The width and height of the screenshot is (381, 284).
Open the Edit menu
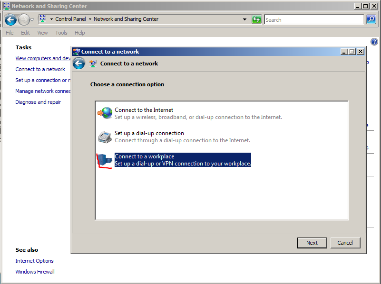25,33
